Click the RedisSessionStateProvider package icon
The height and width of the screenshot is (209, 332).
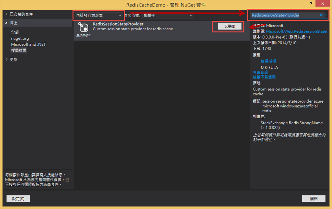point(83,27)
